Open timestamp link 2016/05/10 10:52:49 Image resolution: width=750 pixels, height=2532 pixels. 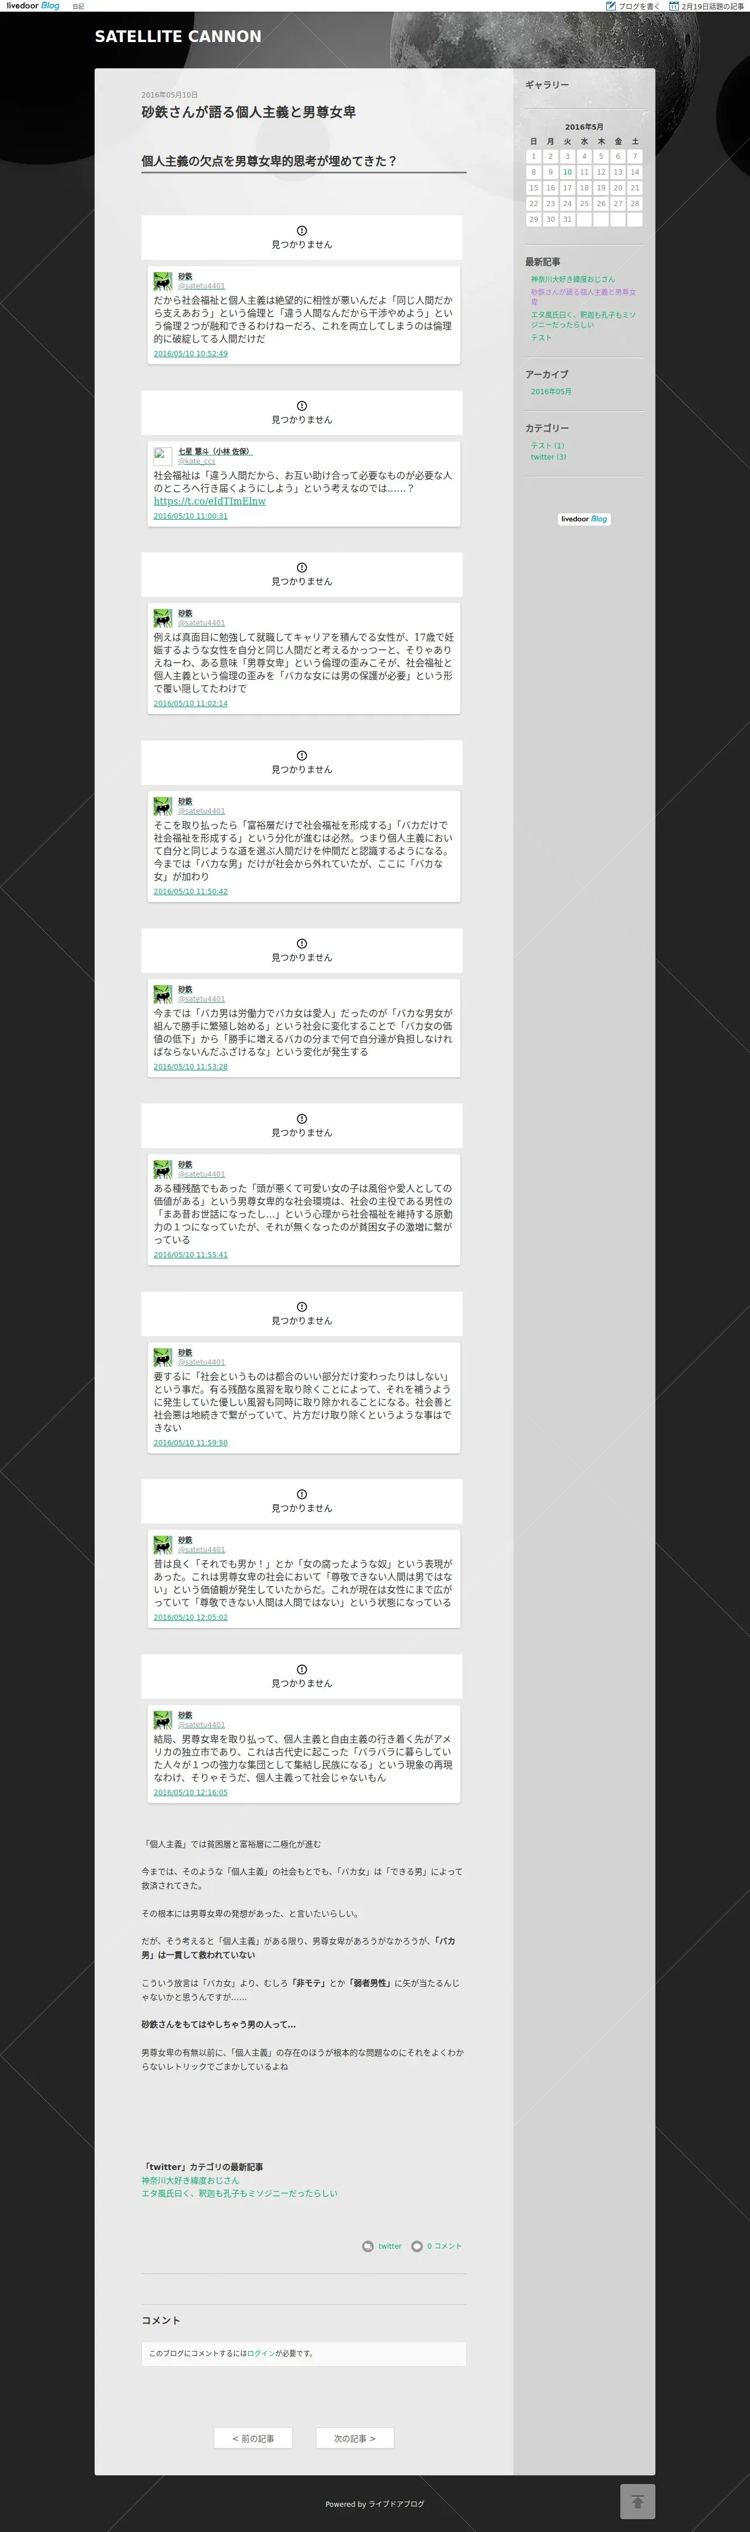point(190,354)
